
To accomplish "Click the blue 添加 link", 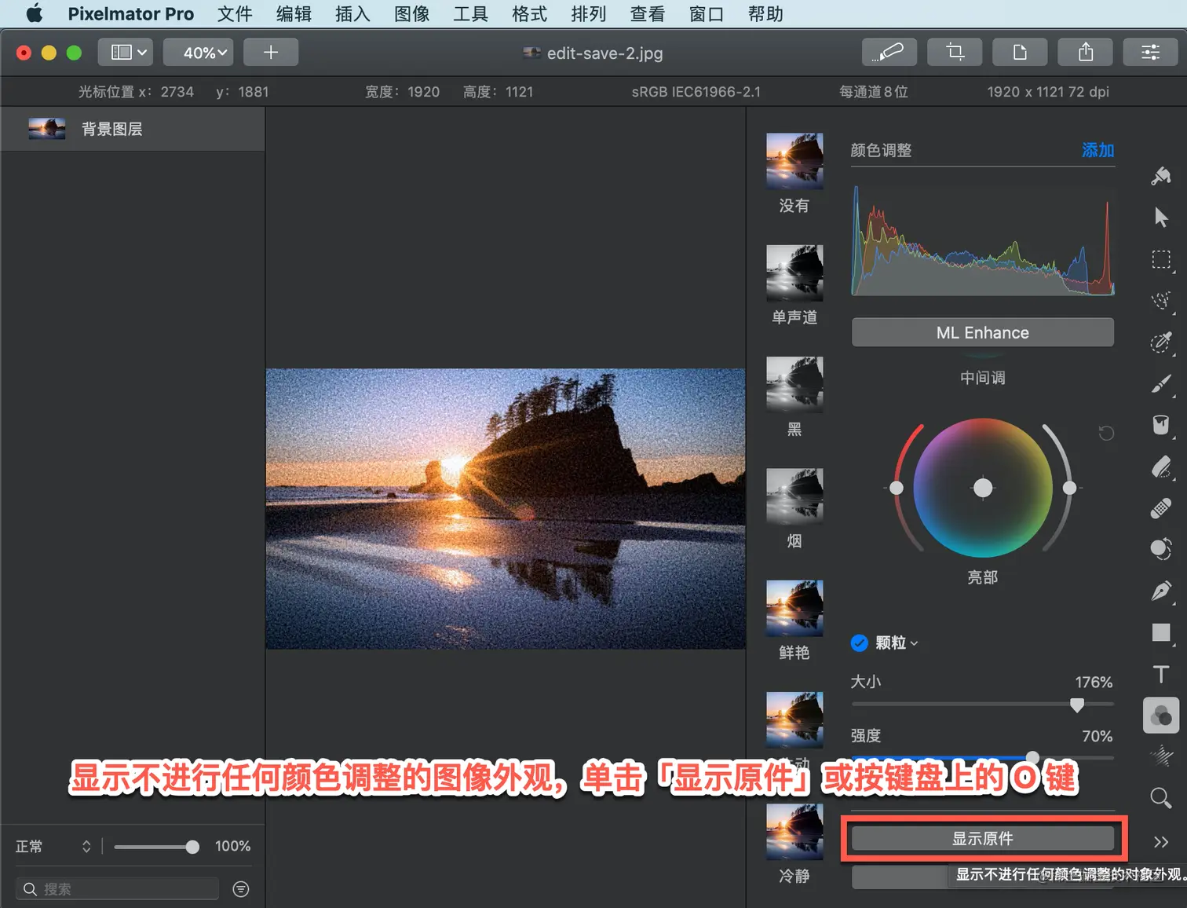I will (x=1098, y=150).
